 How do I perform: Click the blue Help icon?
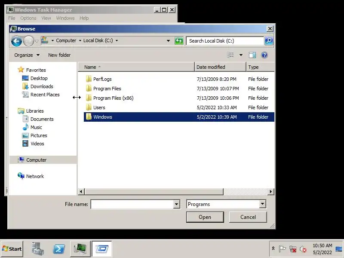click(x=264, y=55)
